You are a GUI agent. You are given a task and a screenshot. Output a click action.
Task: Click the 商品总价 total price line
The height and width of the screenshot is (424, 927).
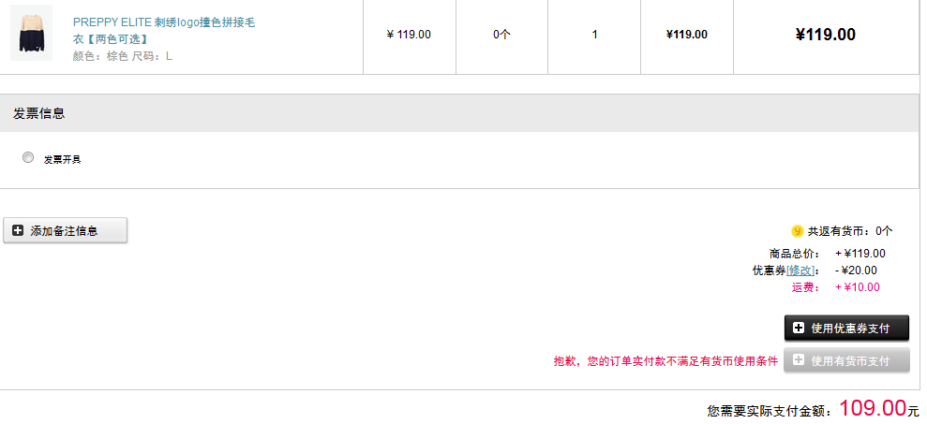[827, 254]
